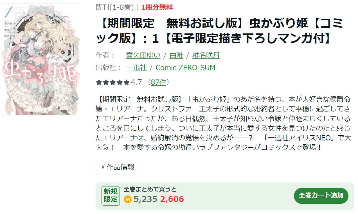The height and width of the screenshot is (214, 358).
Task: Add all volumes with 全巻カート追加
Action: (x=321, y=196)
